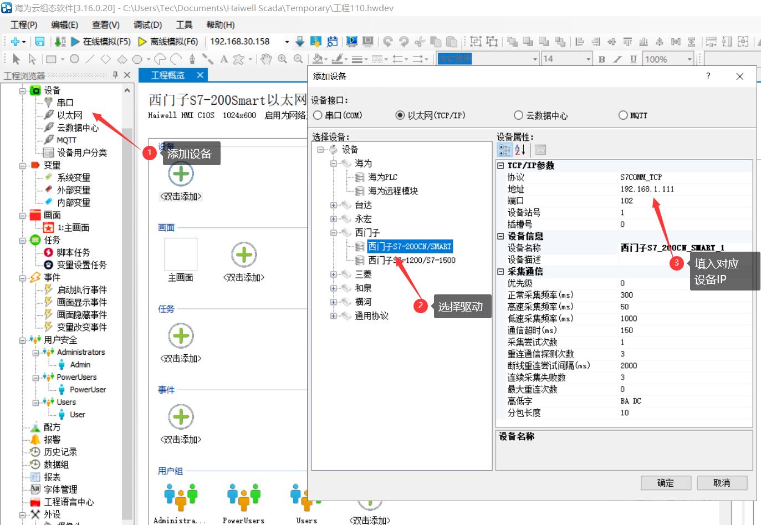Switch to the 工程概览 tab

pos(167,75)
